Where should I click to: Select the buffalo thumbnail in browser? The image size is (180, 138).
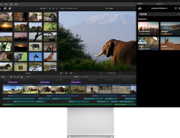35,47
